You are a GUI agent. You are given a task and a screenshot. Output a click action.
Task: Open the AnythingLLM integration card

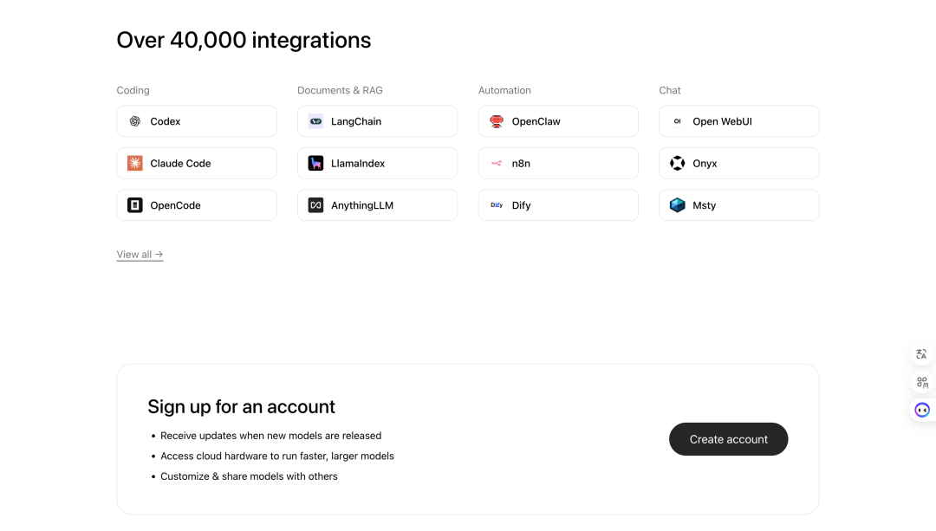click(x=378, y=205)
